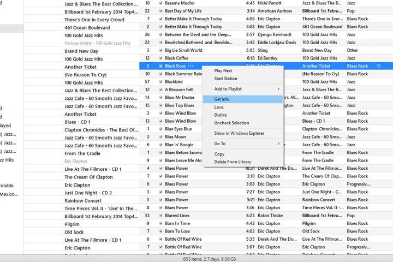The height and width of the screenshot is (262, 393).
Task: Choose Show in Windows Explorer
Action: point(239,133)
